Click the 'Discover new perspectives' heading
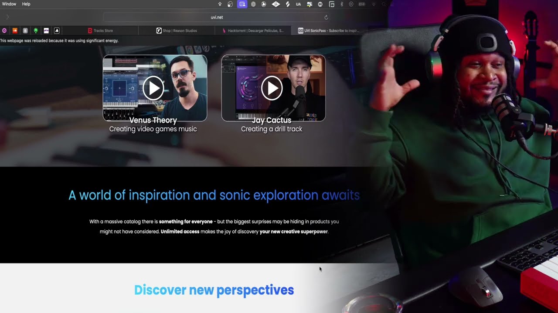 click(x=214, y=290)
